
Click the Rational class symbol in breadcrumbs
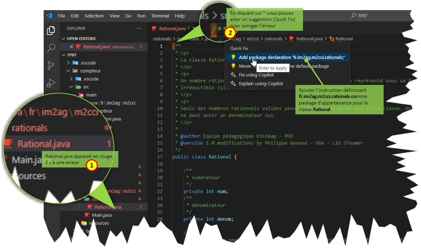(344, 39)
